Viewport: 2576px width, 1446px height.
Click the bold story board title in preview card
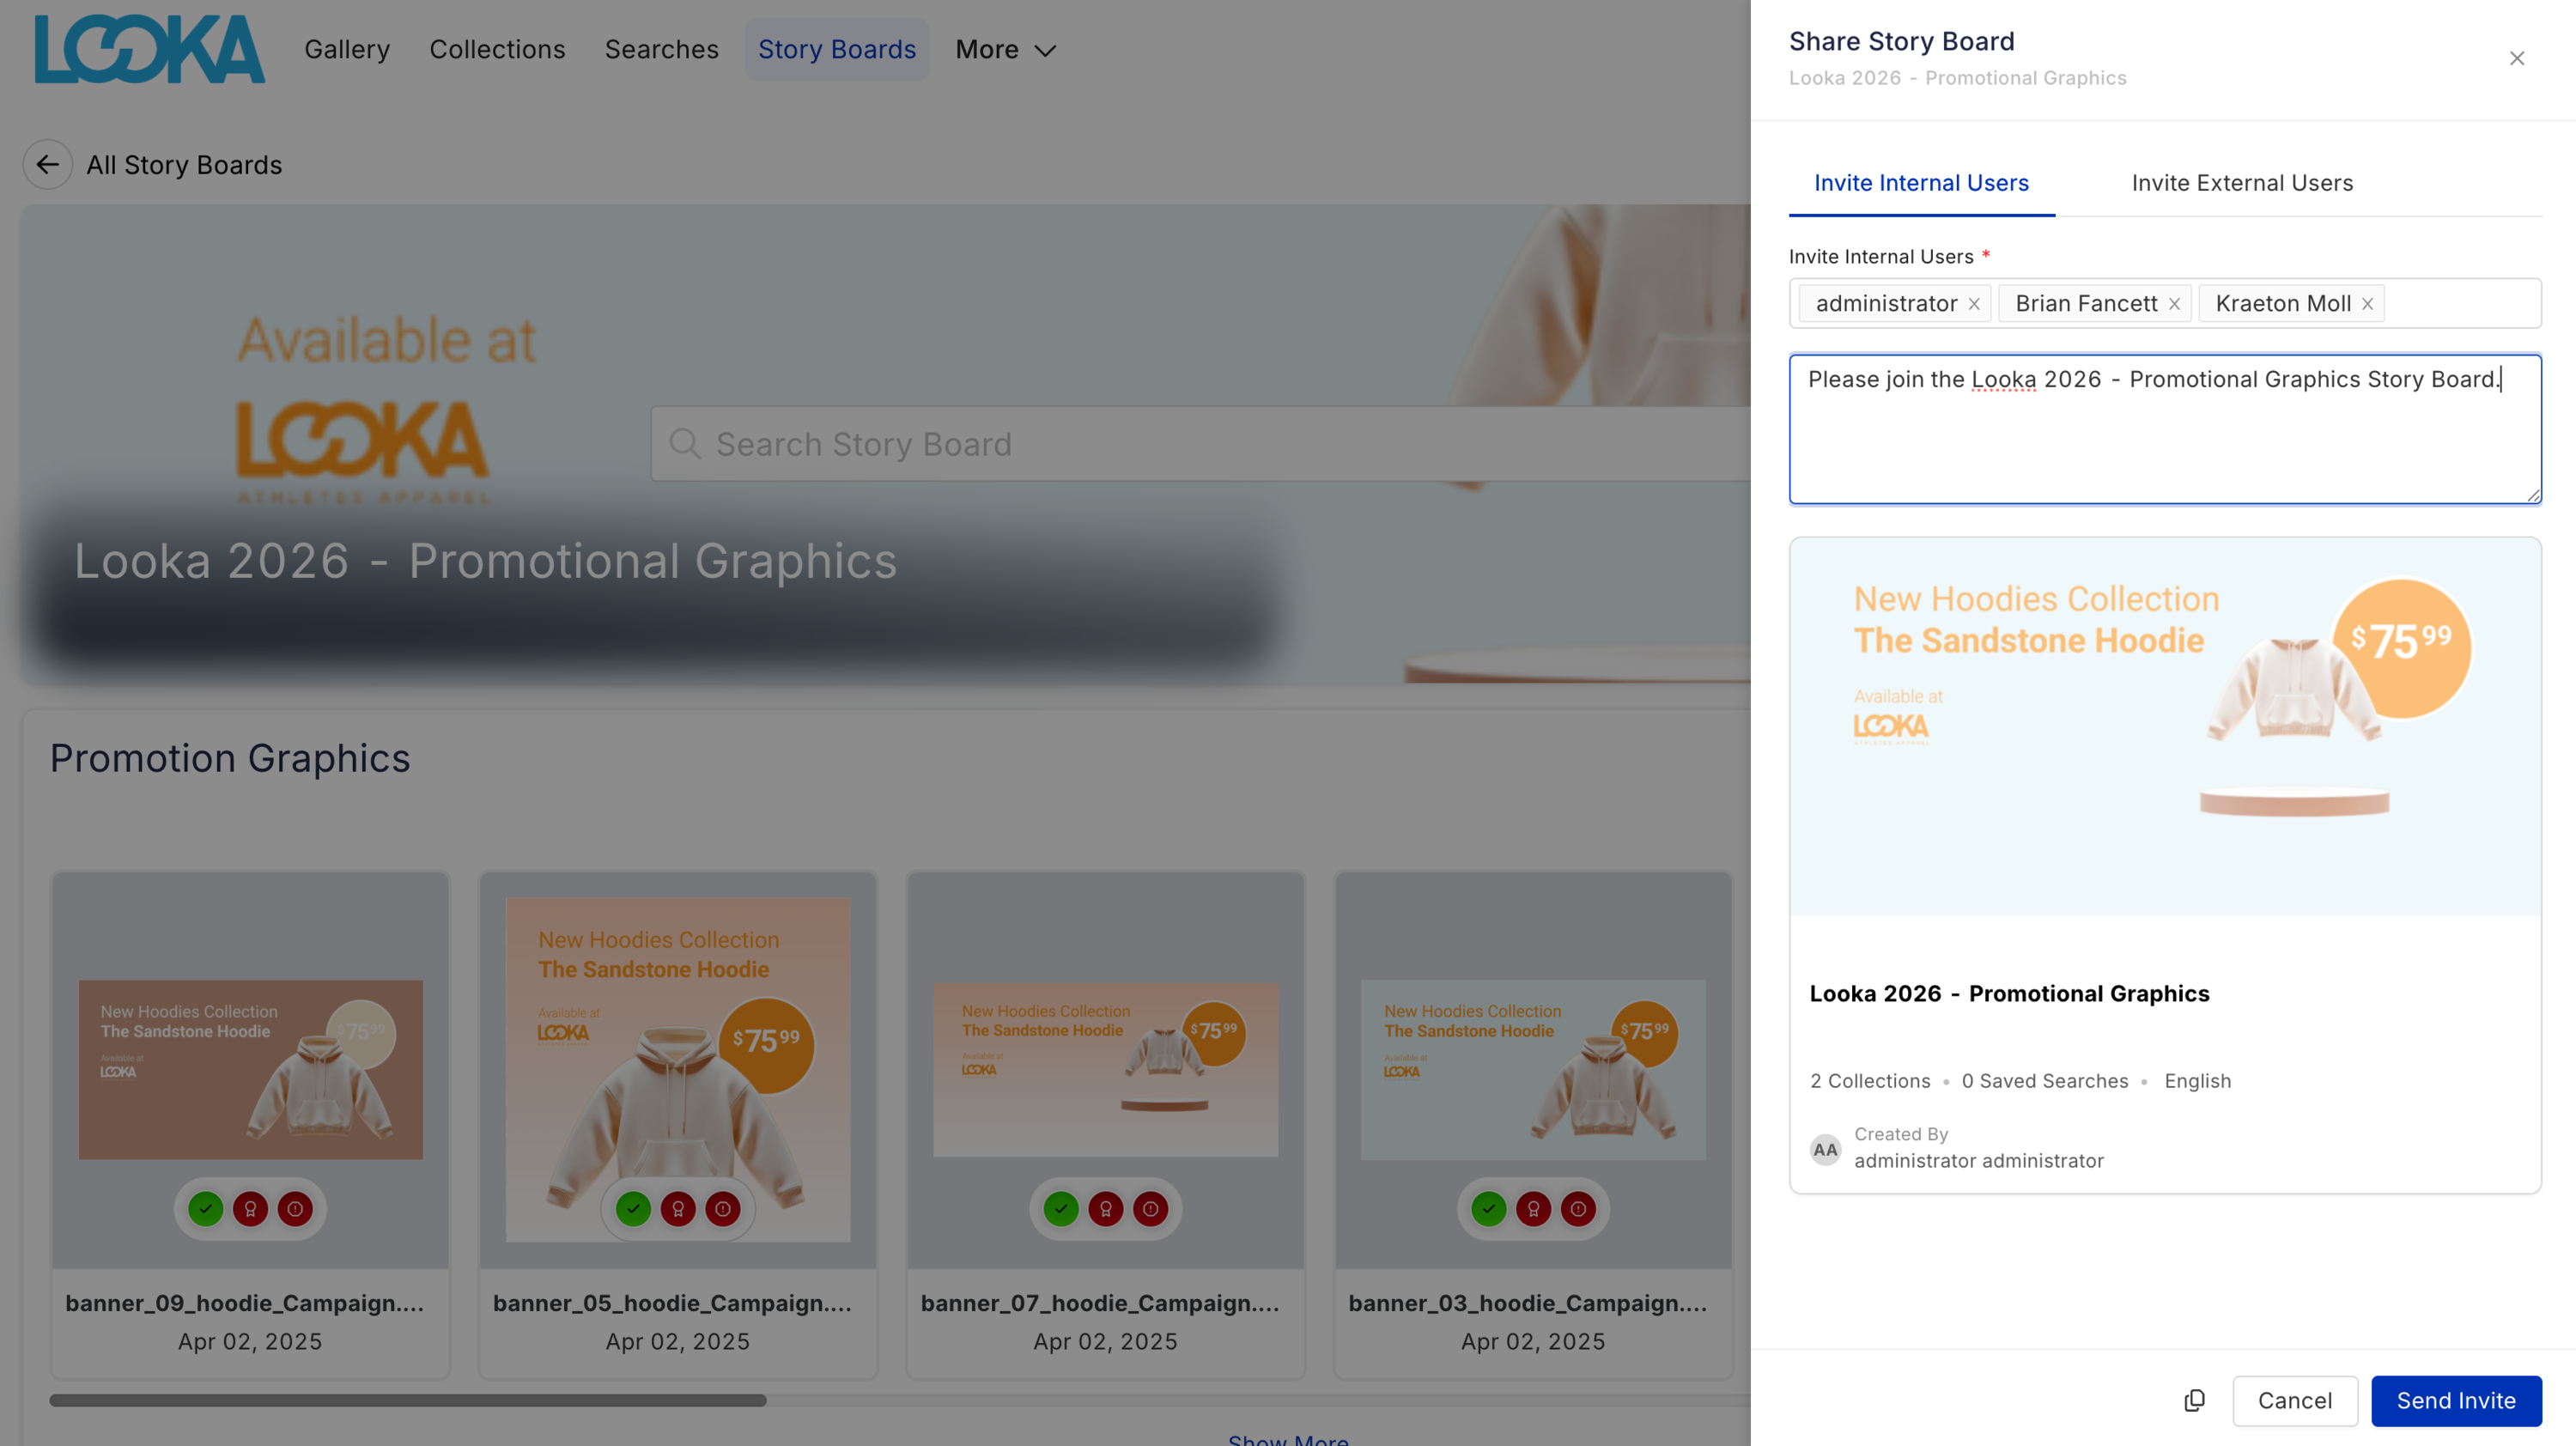click(2009, 994)
